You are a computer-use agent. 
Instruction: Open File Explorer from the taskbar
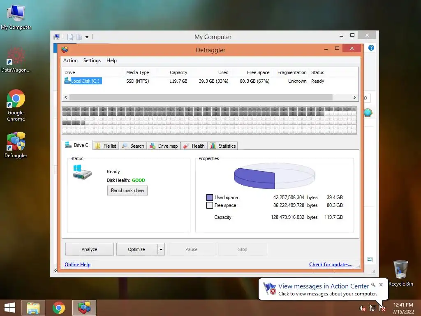[x=33, y=308]
